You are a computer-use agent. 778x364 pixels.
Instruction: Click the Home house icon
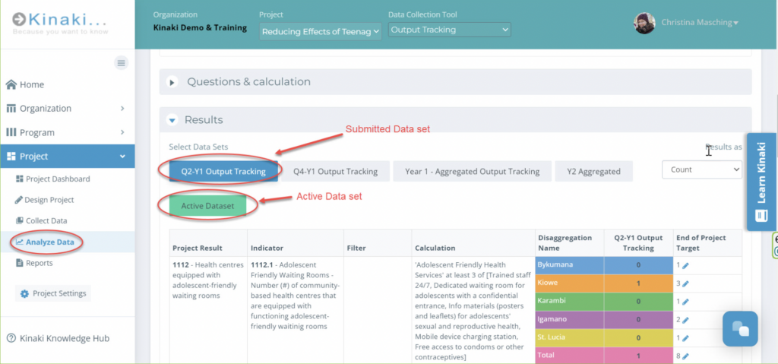coord(11,84)
